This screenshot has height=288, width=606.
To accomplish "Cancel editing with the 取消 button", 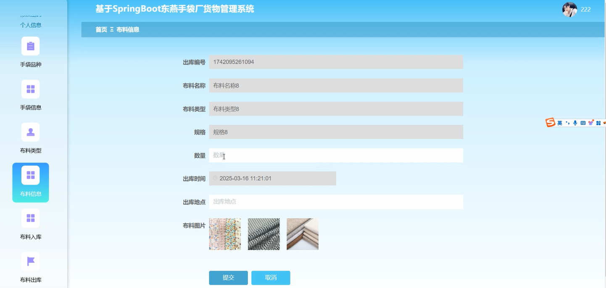I will (271, 277).
